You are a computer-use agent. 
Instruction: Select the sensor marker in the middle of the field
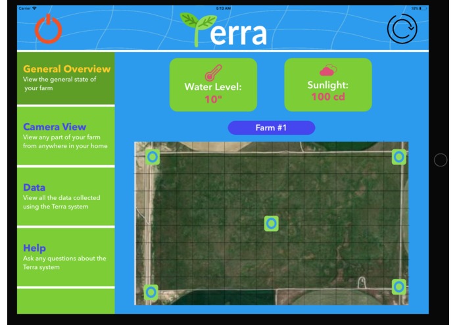pyautogui.click(x=272, y=224)
